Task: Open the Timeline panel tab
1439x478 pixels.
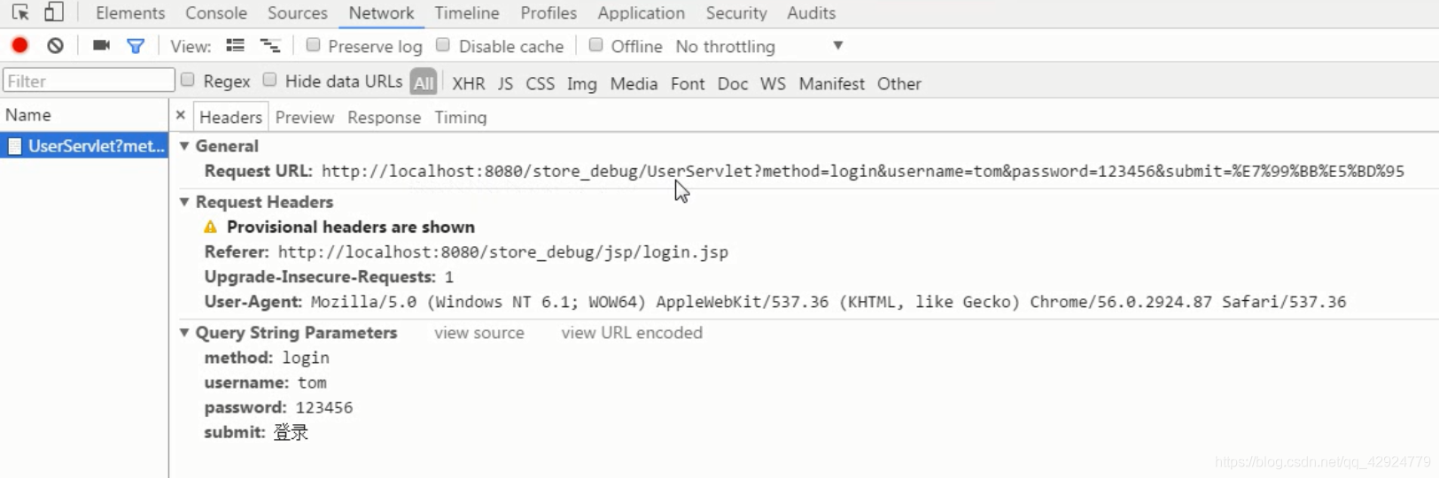Action: click(467, 12)
